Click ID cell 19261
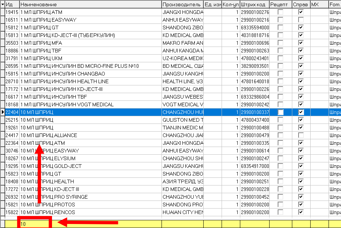The width and height of the screenshot is (341, 228). [12, 128]
